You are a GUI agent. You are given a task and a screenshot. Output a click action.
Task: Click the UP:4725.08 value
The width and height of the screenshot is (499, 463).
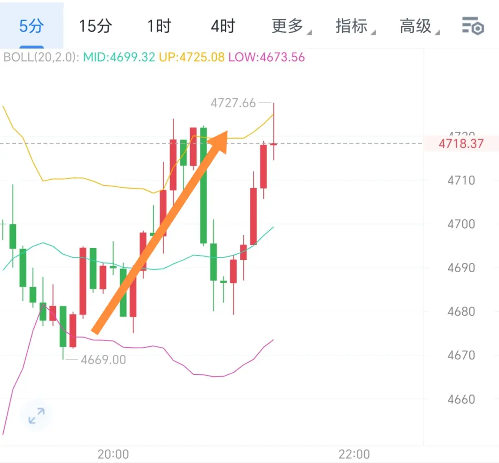pos(192,57)
